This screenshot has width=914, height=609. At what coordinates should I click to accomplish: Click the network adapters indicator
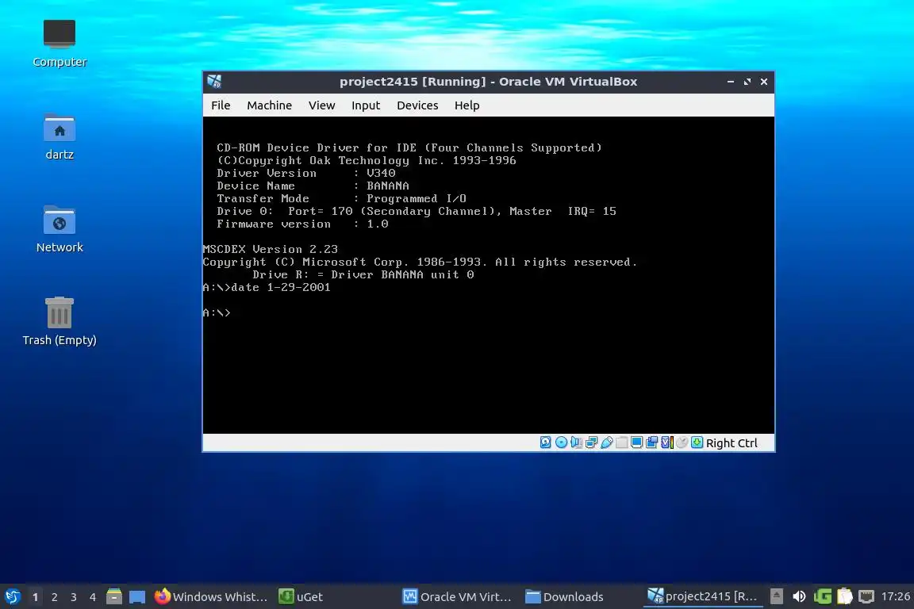point(591,442)
